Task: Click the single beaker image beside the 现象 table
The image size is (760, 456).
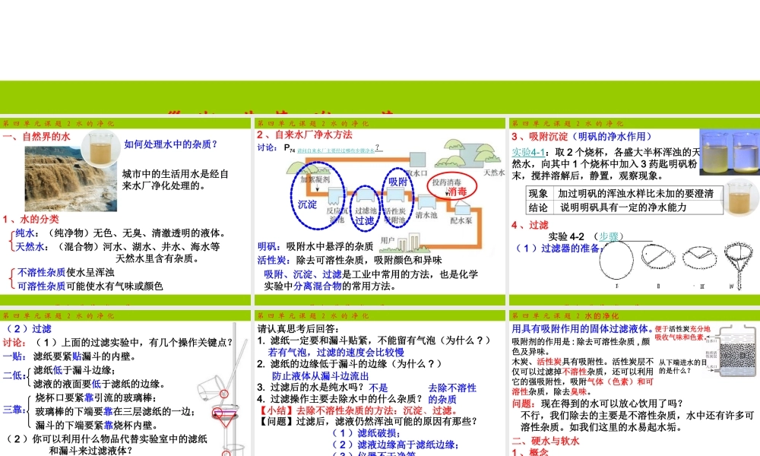Action: [x=739, y=198]
